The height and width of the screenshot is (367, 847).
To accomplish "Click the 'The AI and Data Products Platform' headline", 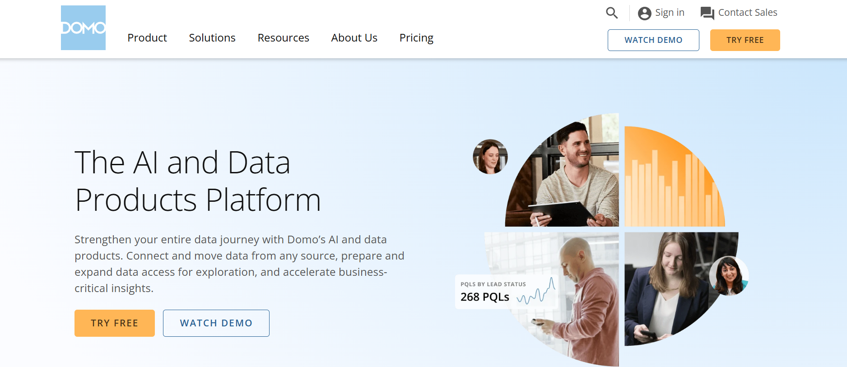I will [x=198, y=181].
